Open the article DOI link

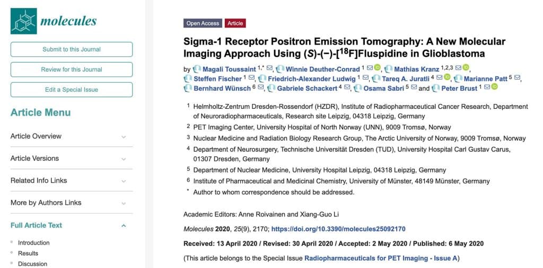pyautogui.click(x=338, y=229)
